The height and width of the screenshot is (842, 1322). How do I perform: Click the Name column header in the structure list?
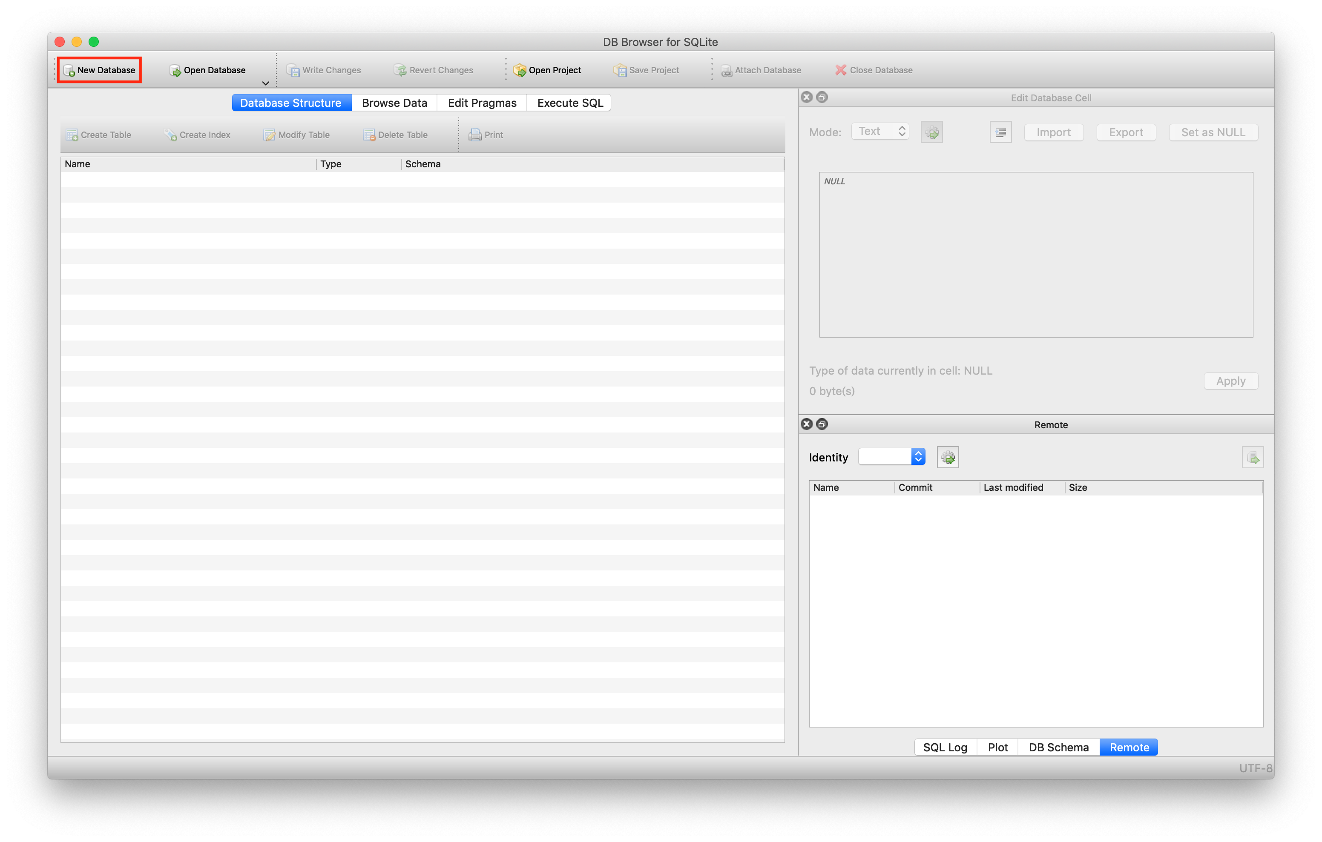(x=188, y=164)
